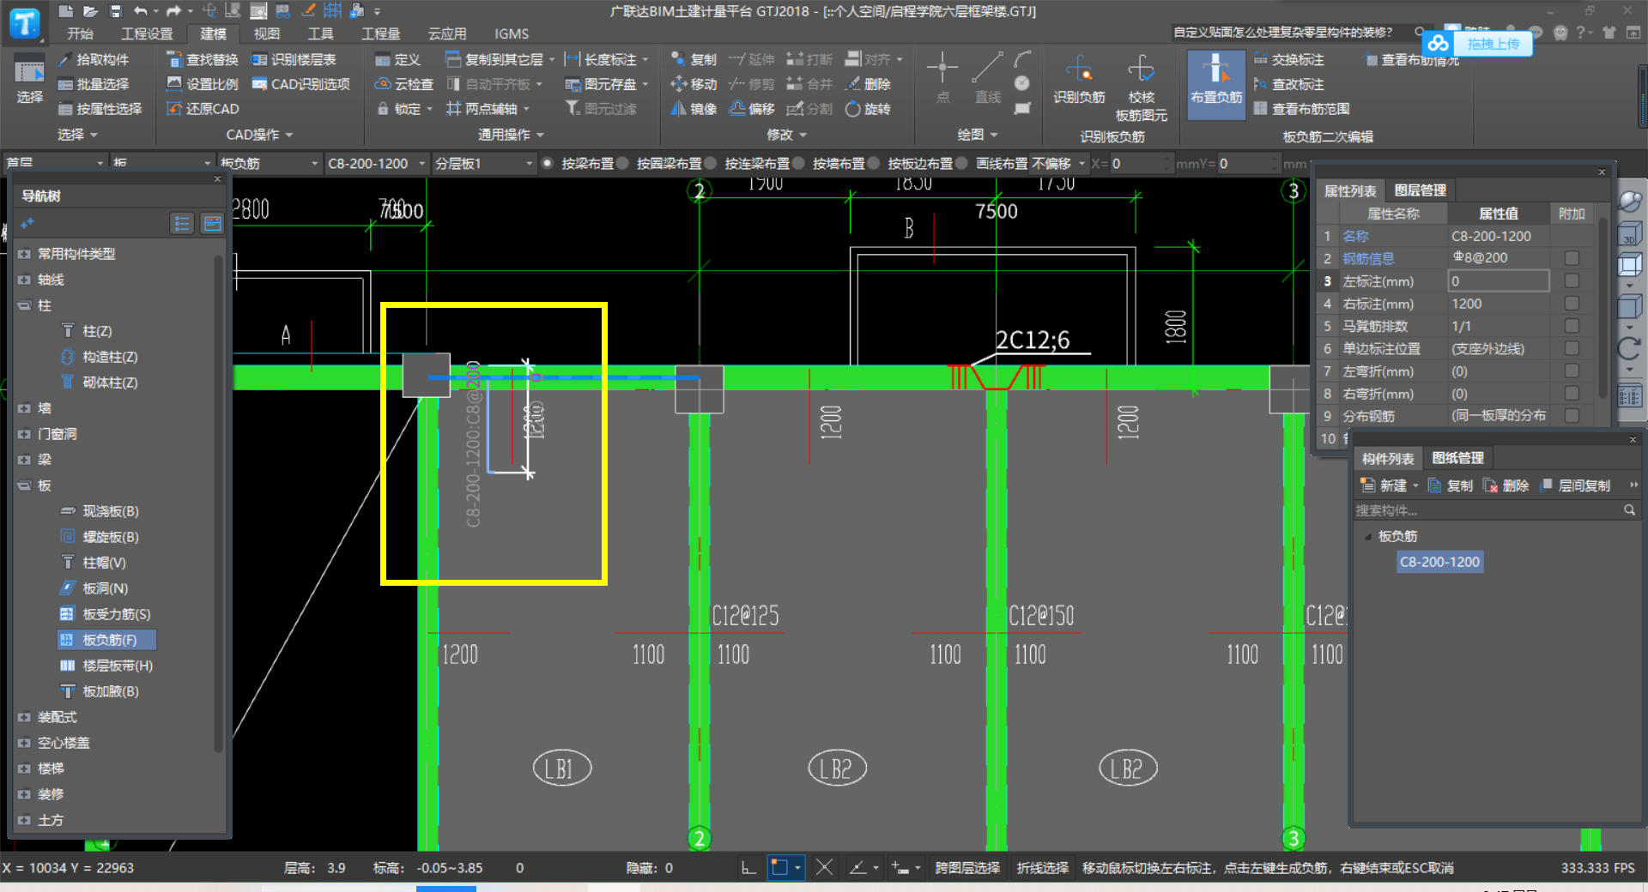Tick the 附加 checkbox for 单边标注位置
The height and width of the screenshot is (892, 1648).
pos(1572,348)
